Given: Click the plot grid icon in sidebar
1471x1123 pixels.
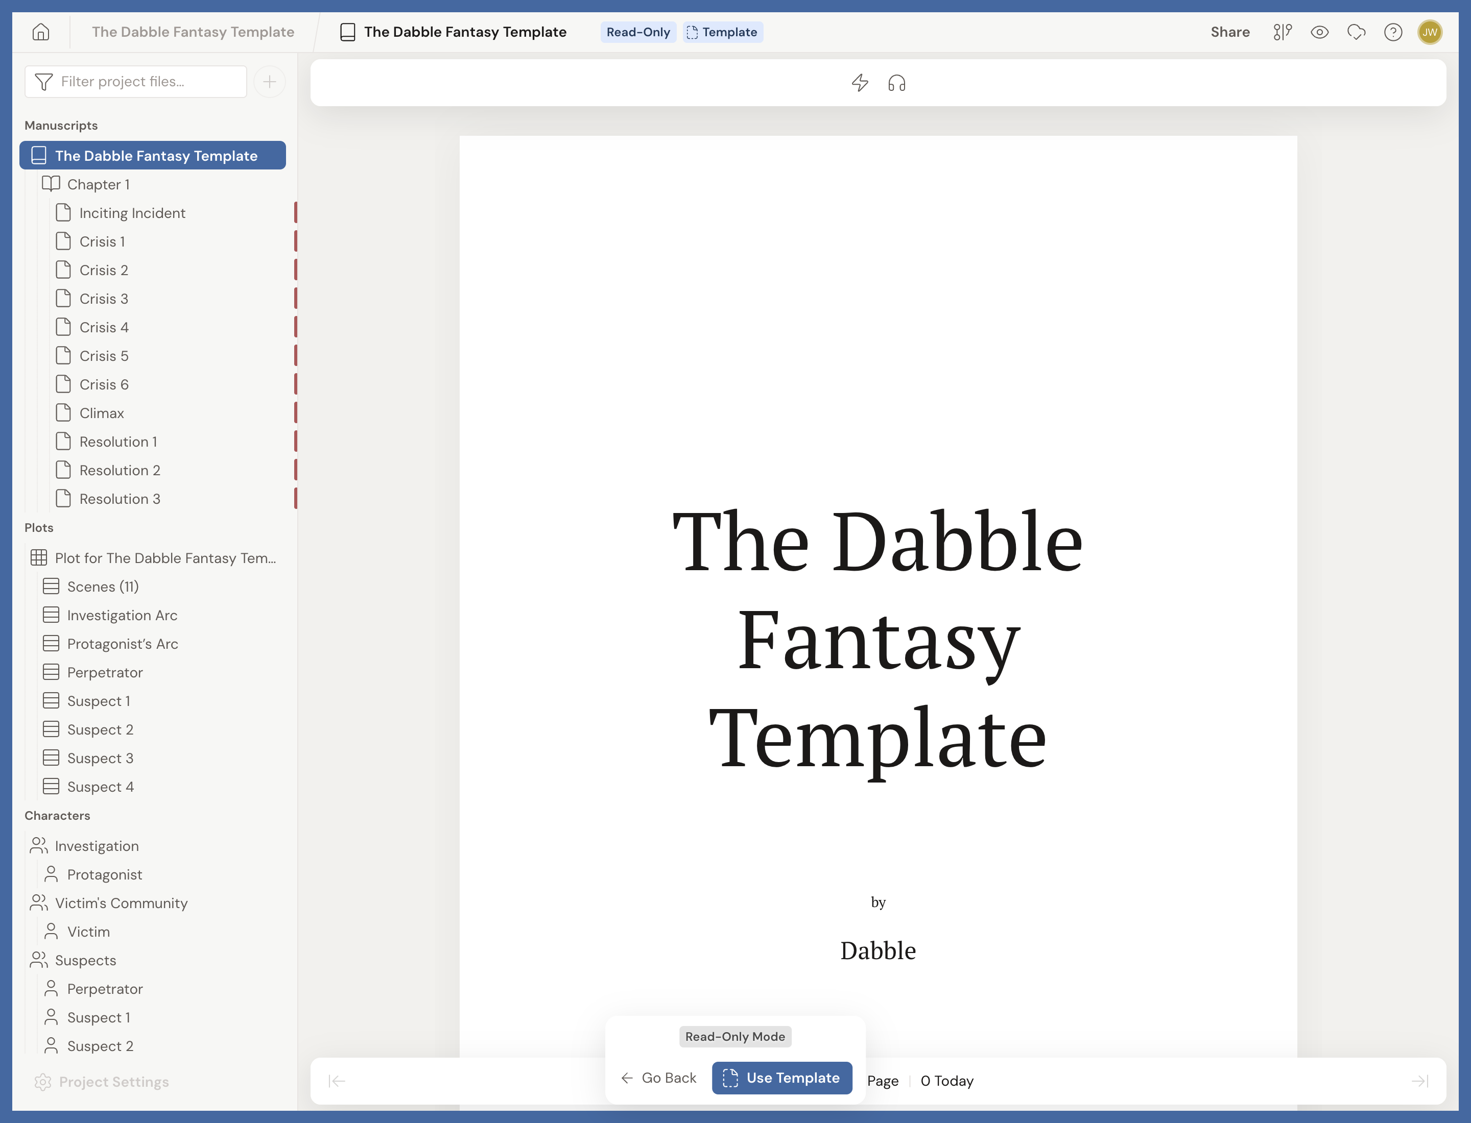Looking at the screenshot, I should [39, 557].
